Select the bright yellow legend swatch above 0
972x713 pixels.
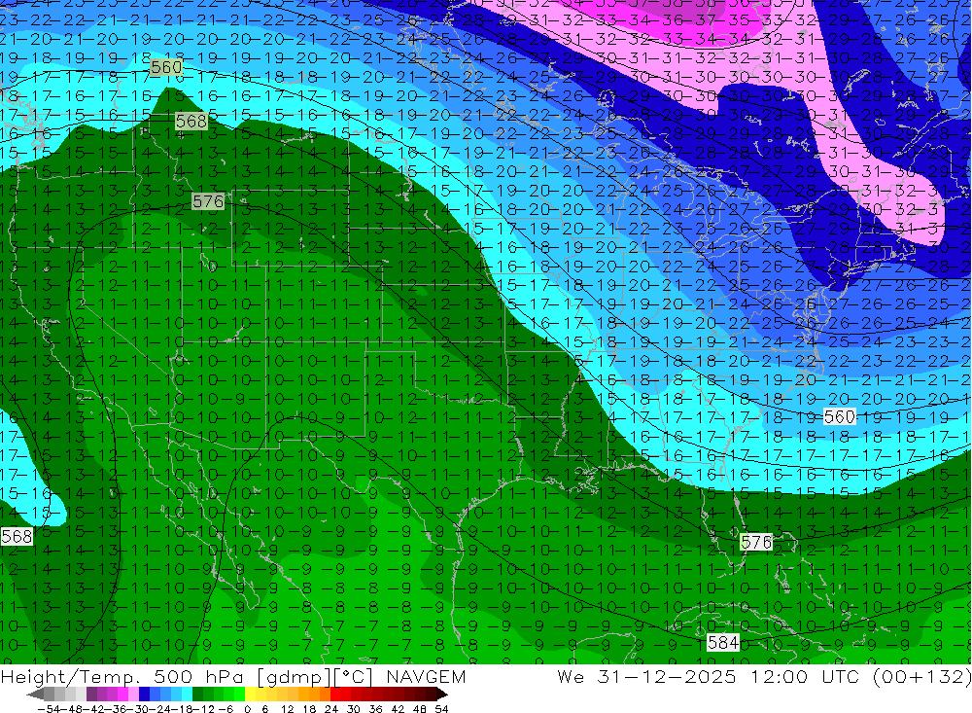pyautogui.click(x=251, y=694)
